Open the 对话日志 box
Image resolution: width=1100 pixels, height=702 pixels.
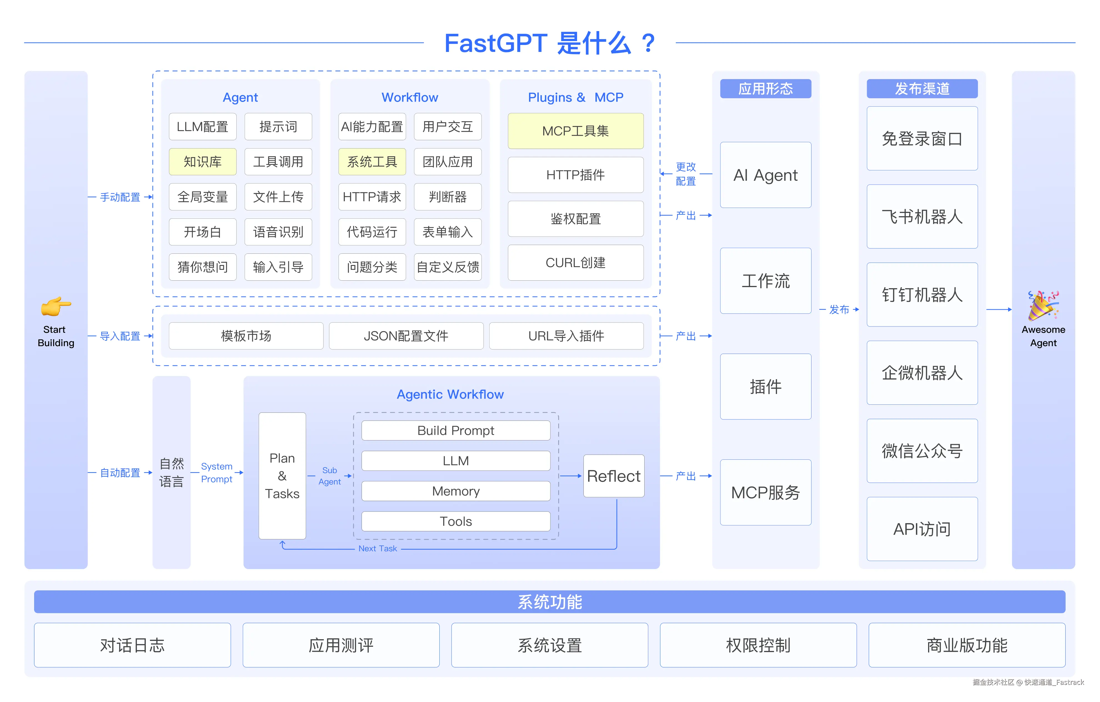(132, 645)
